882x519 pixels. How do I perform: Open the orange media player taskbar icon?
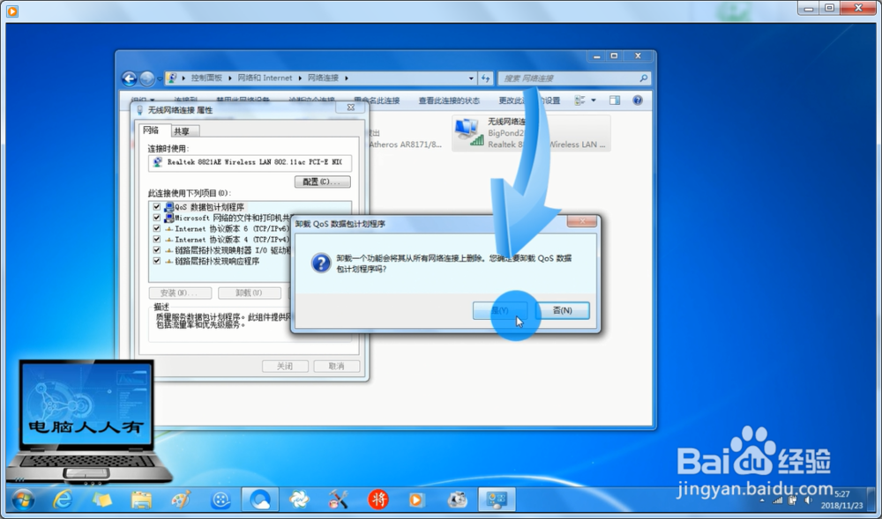[417, 500]
